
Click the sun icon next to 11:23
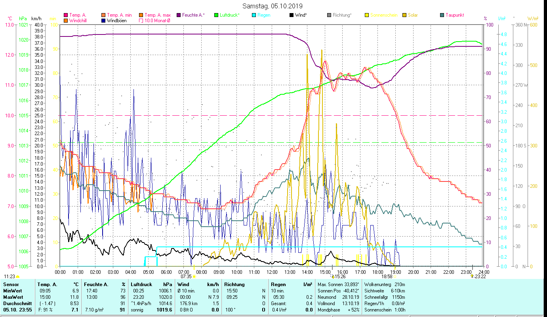point(18,276)
